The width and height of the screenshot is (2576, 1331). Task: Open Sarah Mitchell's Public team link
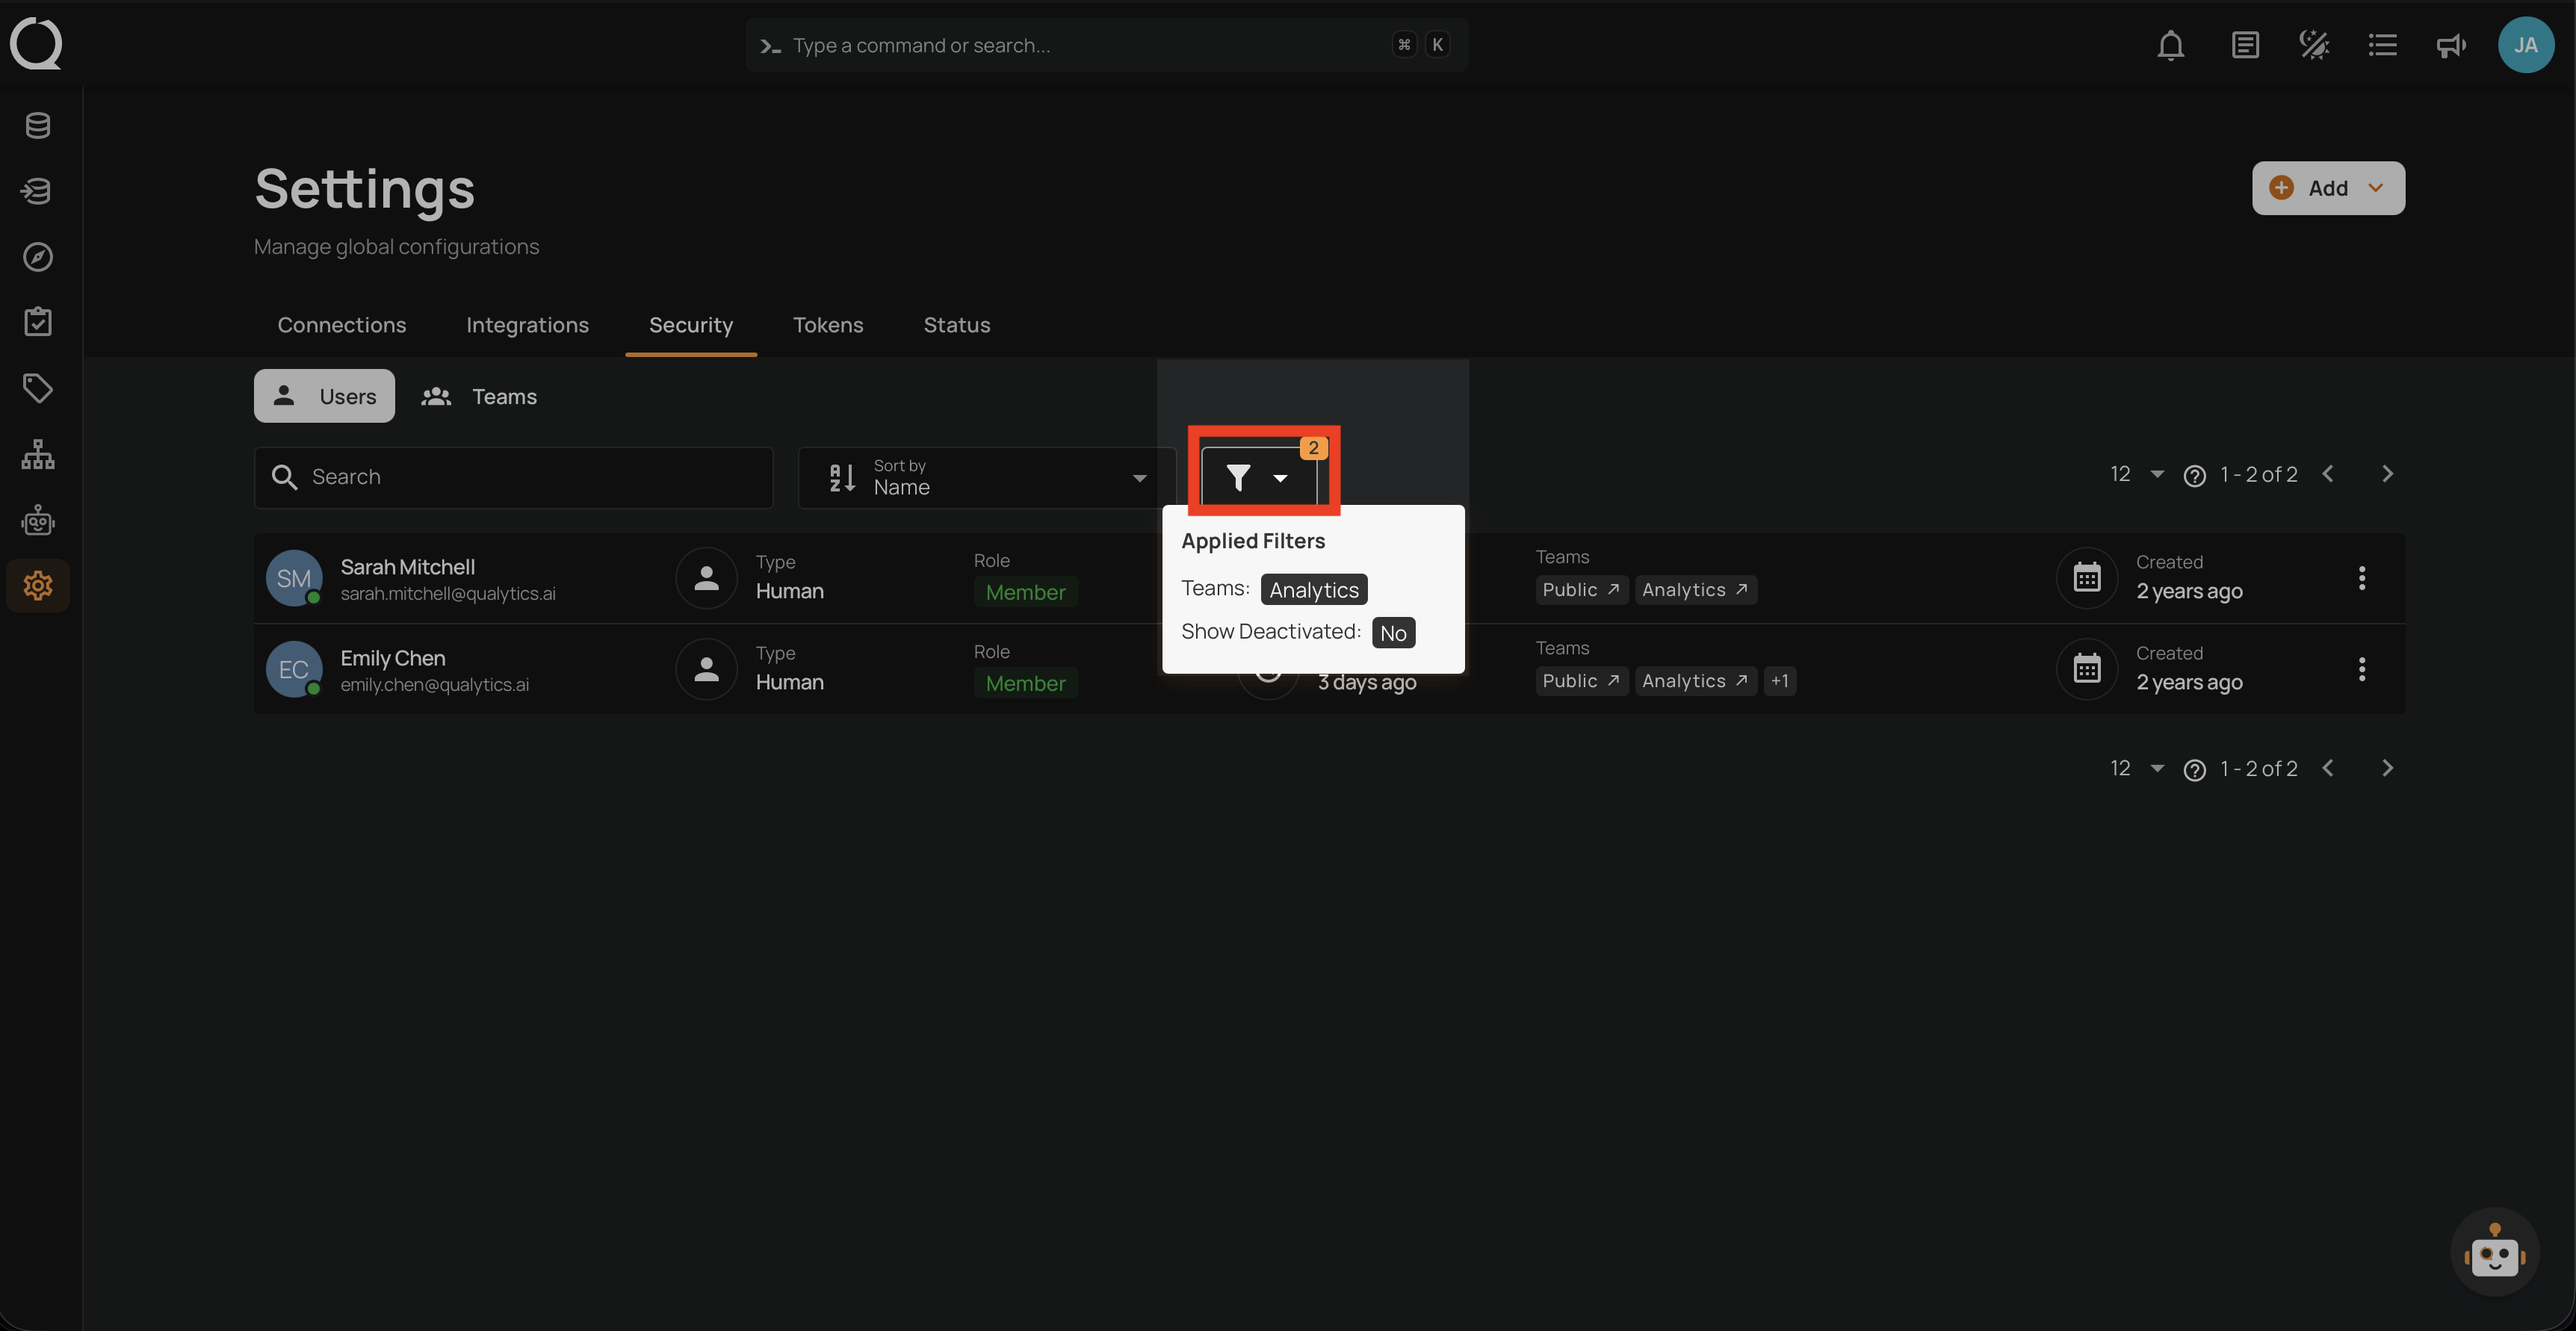1581,590
